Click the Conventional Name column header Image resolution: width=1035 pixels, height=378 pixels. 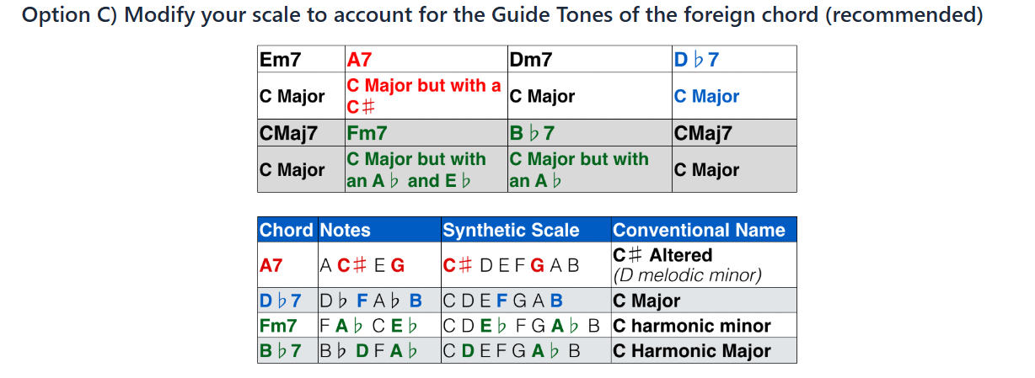pyautogui.click(x=699, y=231)
